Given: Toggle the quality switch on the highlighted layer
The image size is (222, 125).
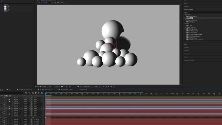Looking at the screenshot, I should (x=3, y=109).
